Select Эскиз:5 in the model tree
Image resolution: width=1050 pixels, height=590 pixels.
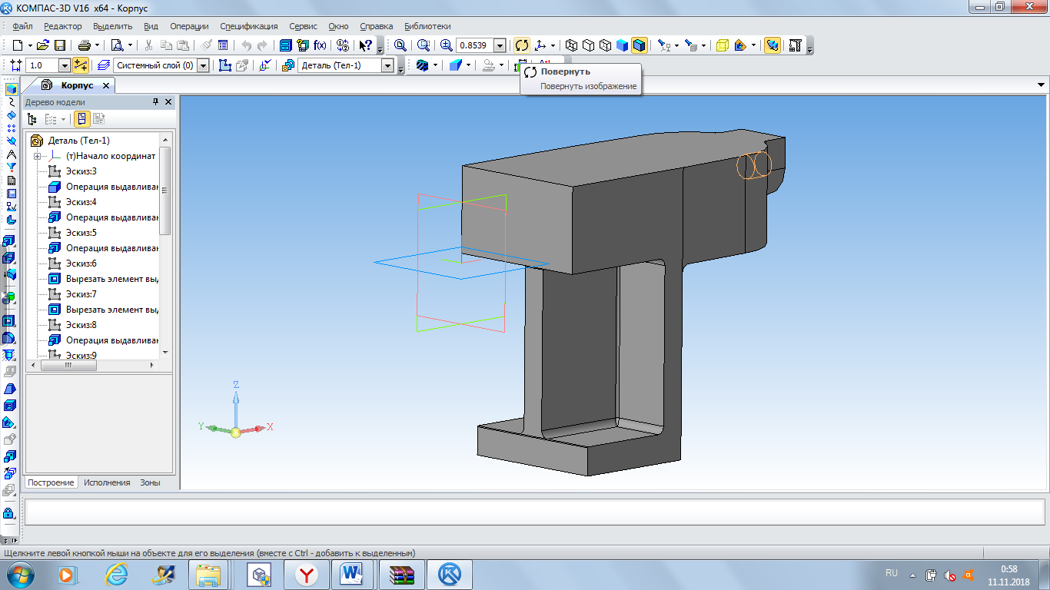(x=81, y=233)
